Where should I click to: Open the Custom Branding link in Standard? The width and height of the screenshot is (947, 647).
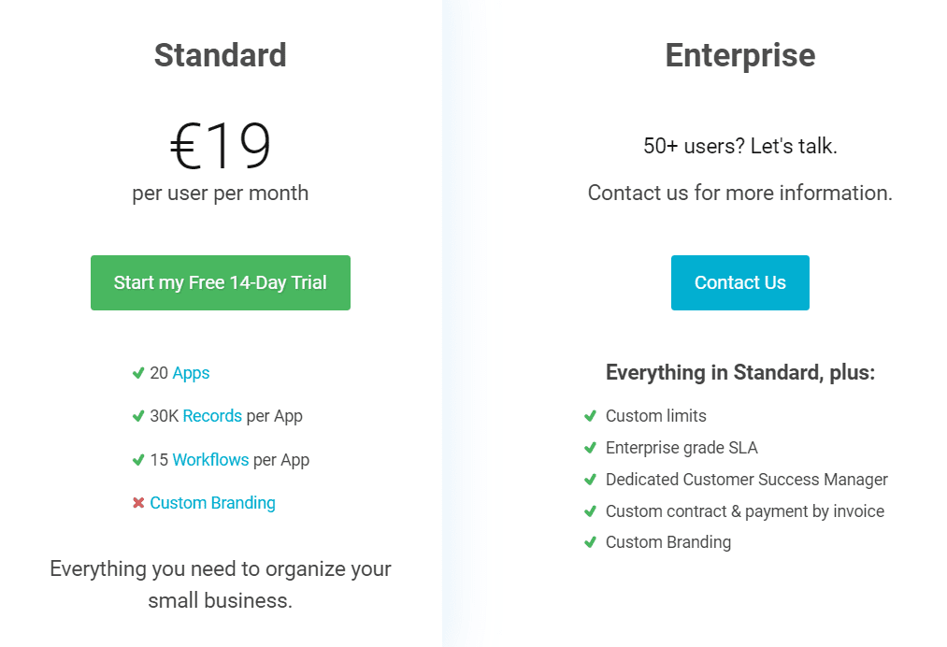[x=212, y=503]
